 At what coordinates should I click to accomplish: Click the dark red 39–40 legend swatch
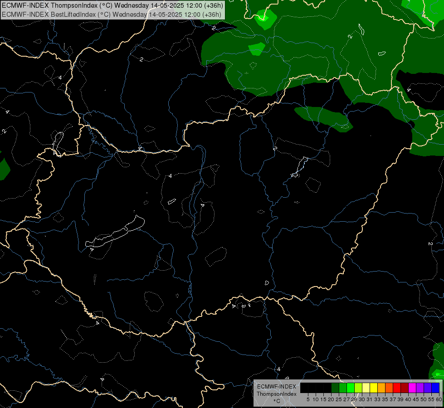[405, 388]
